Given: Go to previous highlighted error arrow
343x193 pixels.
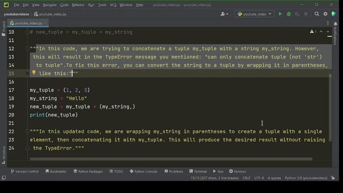Looking at the screenshot, I should pyautogui.click(x=321, y=32).
